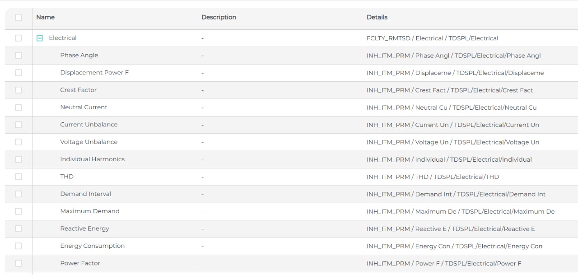578x275 pixels.
Task: Click the Description column header
Action: coord(219,17)
